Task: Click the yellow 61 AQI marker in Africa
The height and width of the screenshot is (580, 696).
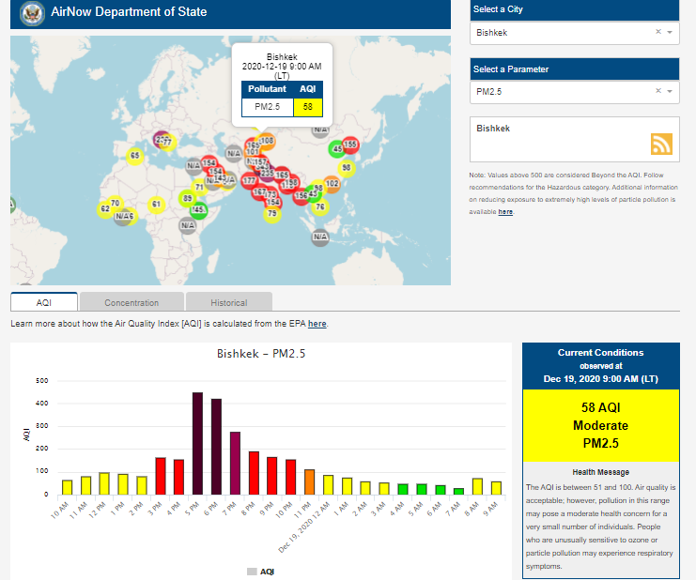Action: pyautogui.click(x=157, y=204)
